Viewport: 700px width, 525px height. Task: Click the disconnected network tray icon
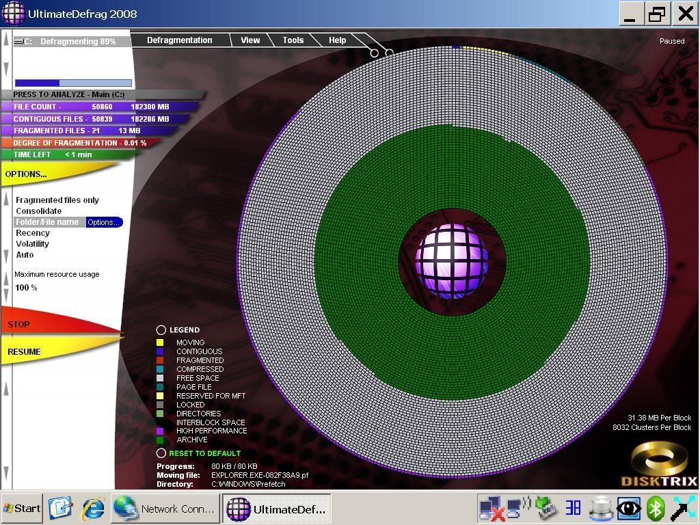(491, 509)
